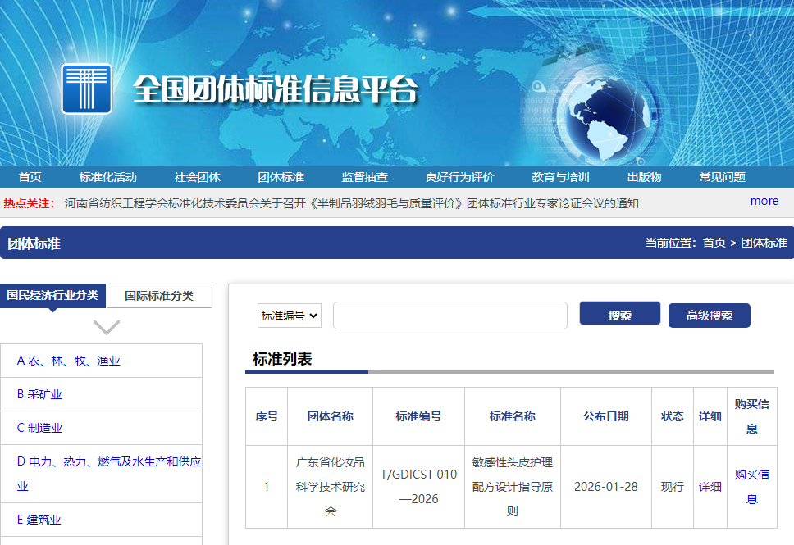
Task: Select the 国民经济行业分类 tab
Action: (x=52, y=295)
